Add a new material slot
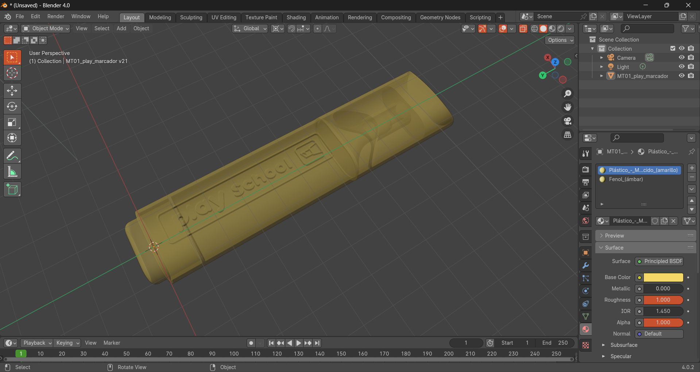Viewport: 700px width, 372px height. click(692, 168)
